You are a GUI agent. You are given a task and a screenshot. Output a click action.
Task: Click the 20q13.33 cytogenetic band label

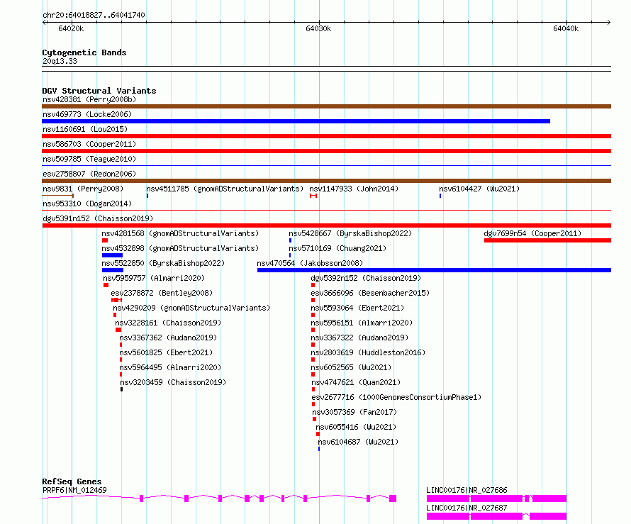[x=60, y=61]
